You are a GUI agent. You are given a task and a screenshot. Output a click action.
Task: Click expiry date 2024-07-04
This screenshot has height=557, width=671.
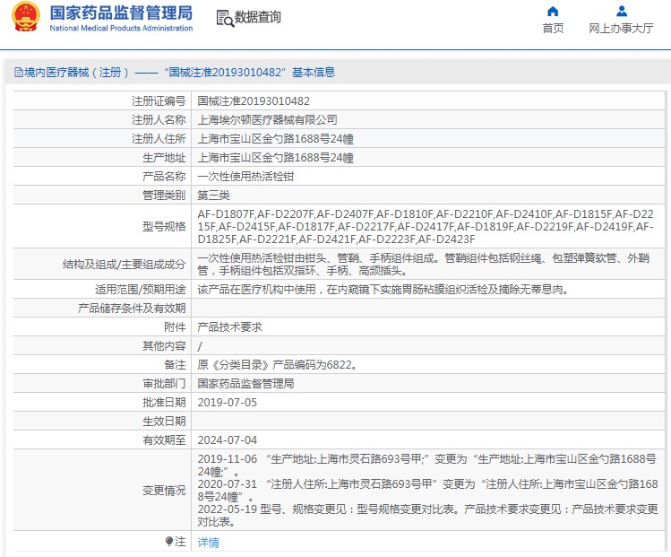(x=228, y=440)
